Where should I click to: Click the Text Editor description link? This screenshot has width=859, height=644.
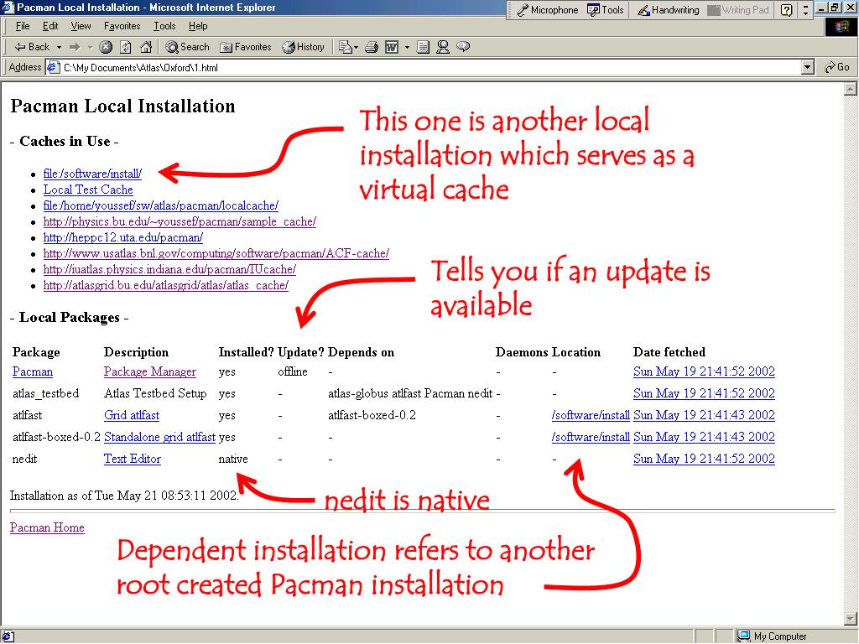click(x=133, y=459)
